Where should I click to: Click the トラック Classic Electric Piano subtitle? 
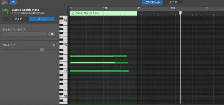click(28, 13)
